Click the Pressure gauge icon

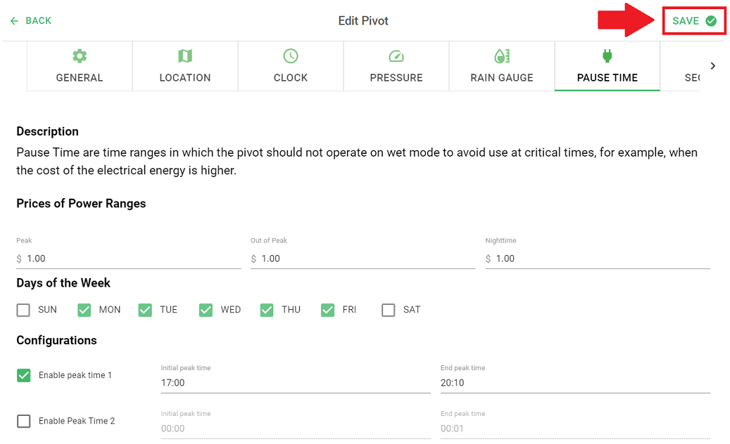[396, 56]
